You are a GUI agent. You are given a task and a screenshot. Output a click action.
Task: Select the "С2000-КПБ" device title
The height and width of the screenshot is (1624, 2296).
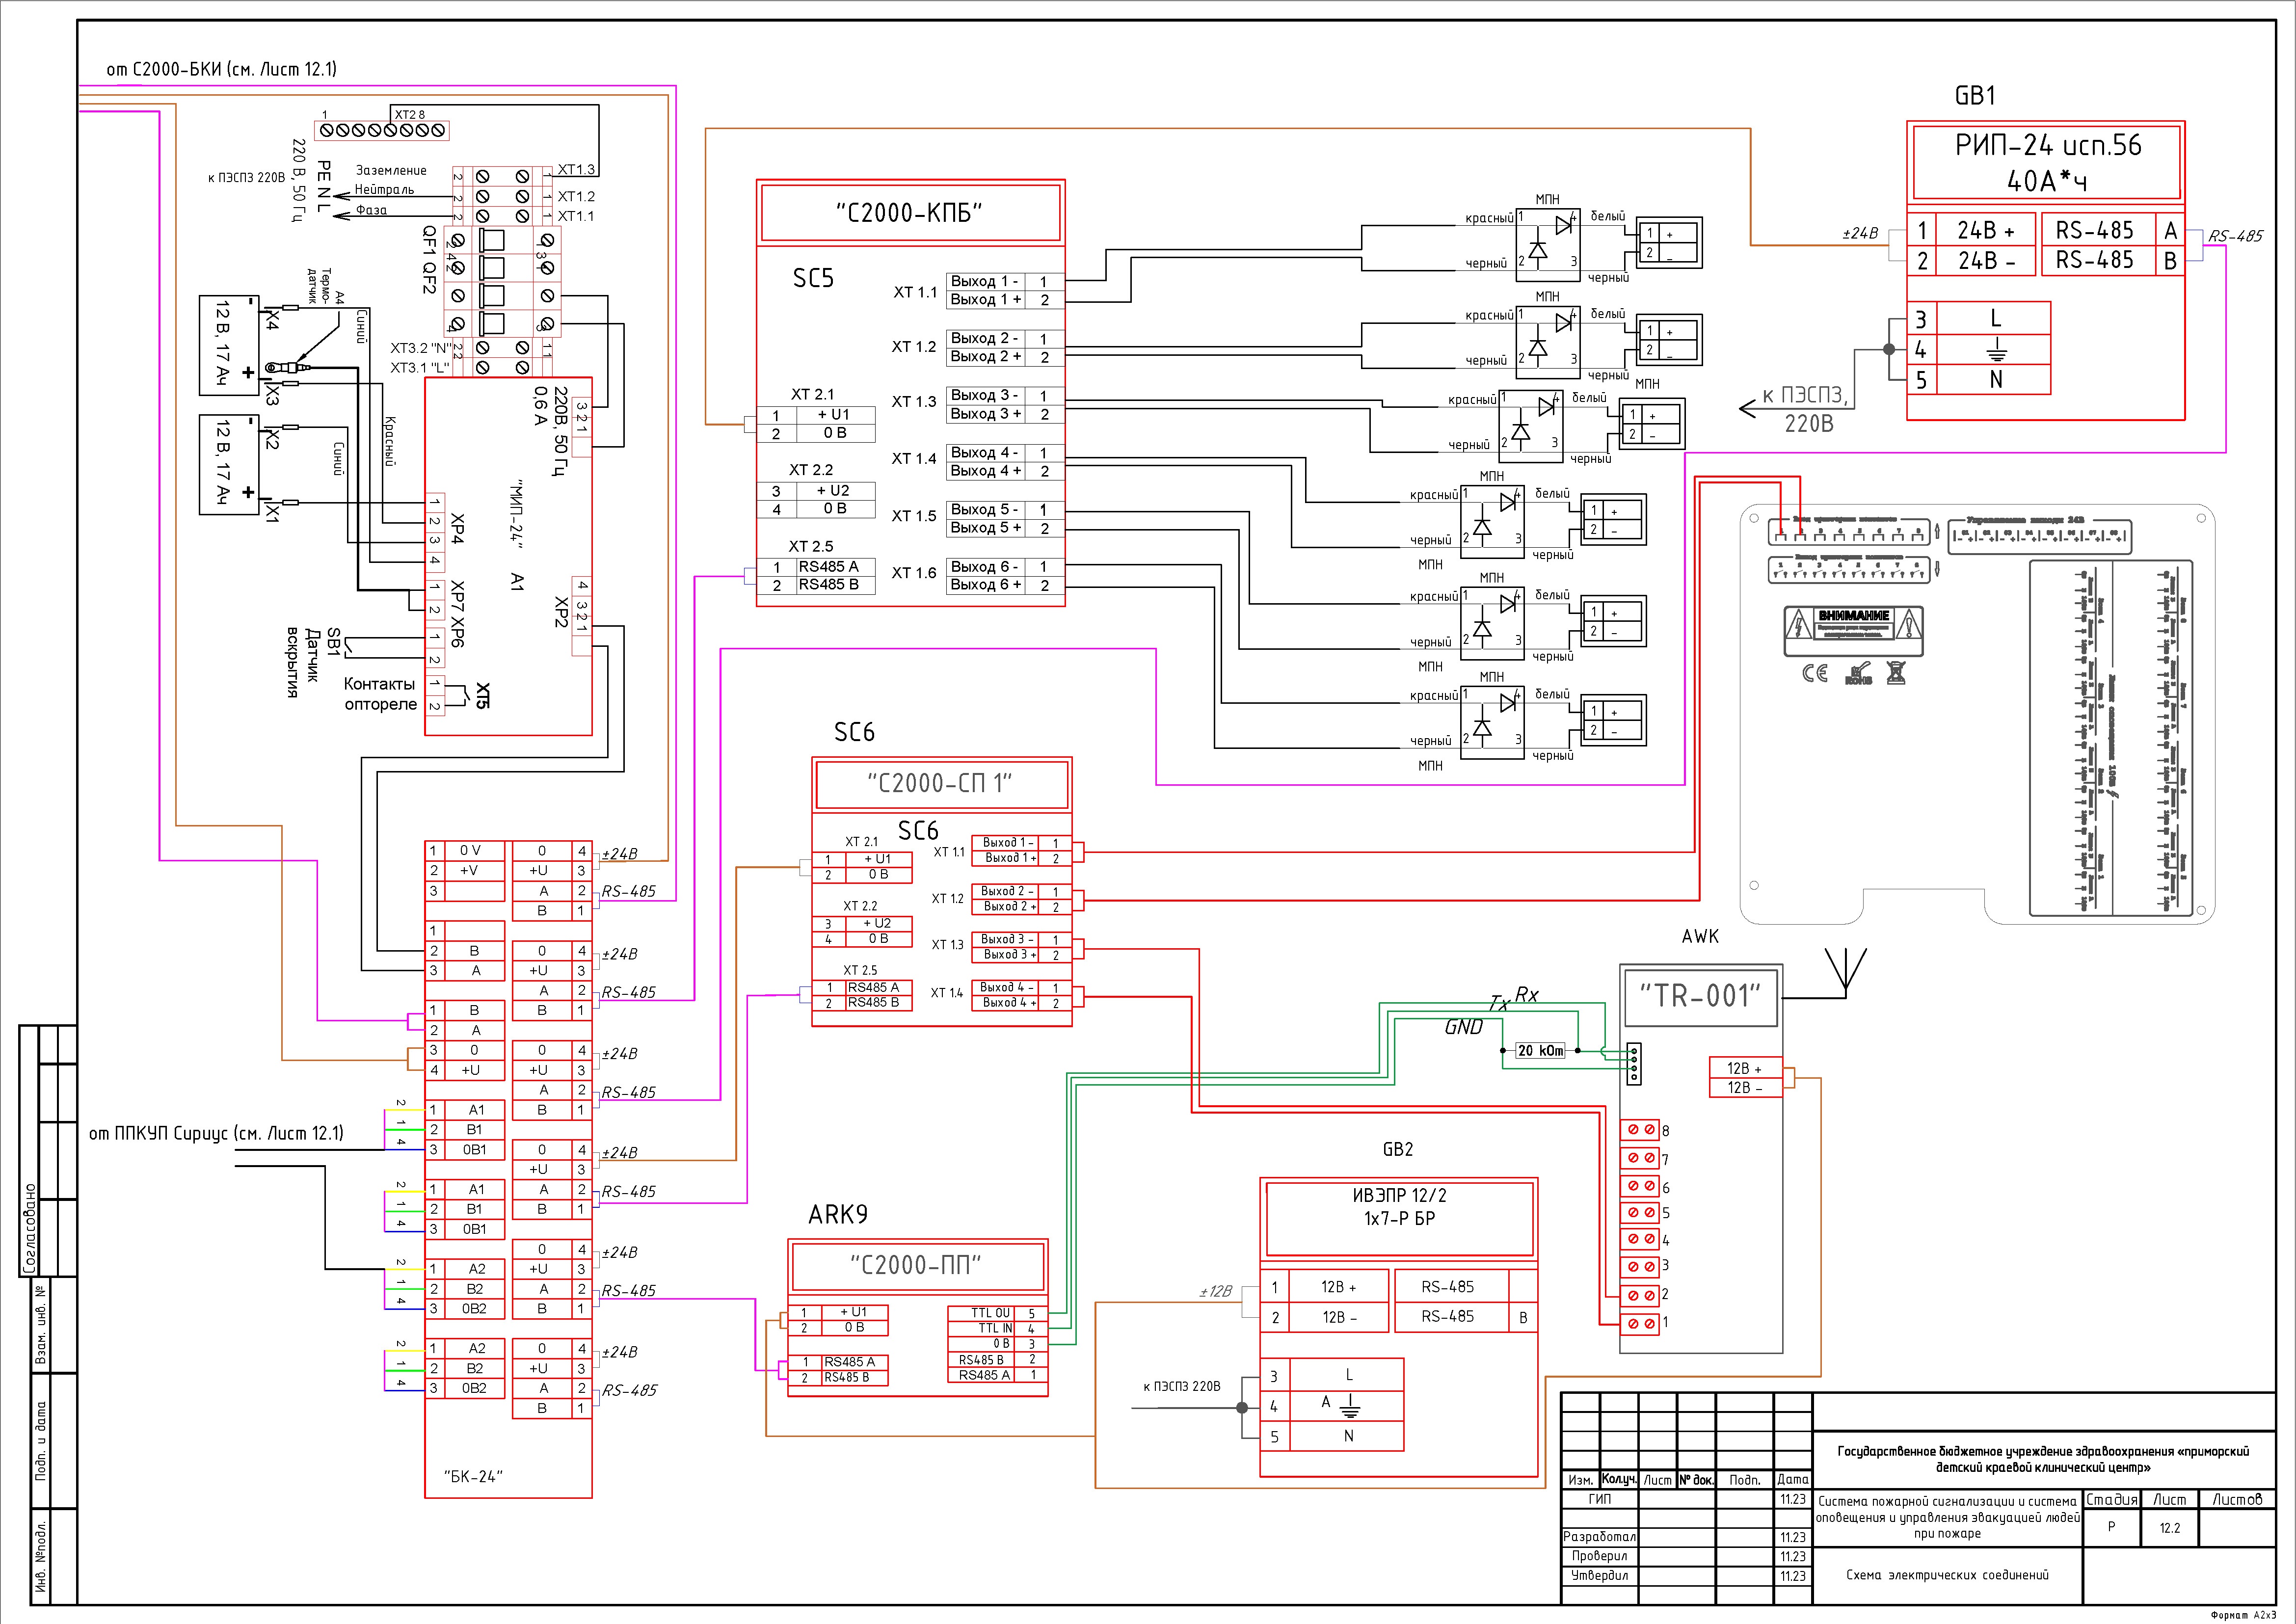910,213
